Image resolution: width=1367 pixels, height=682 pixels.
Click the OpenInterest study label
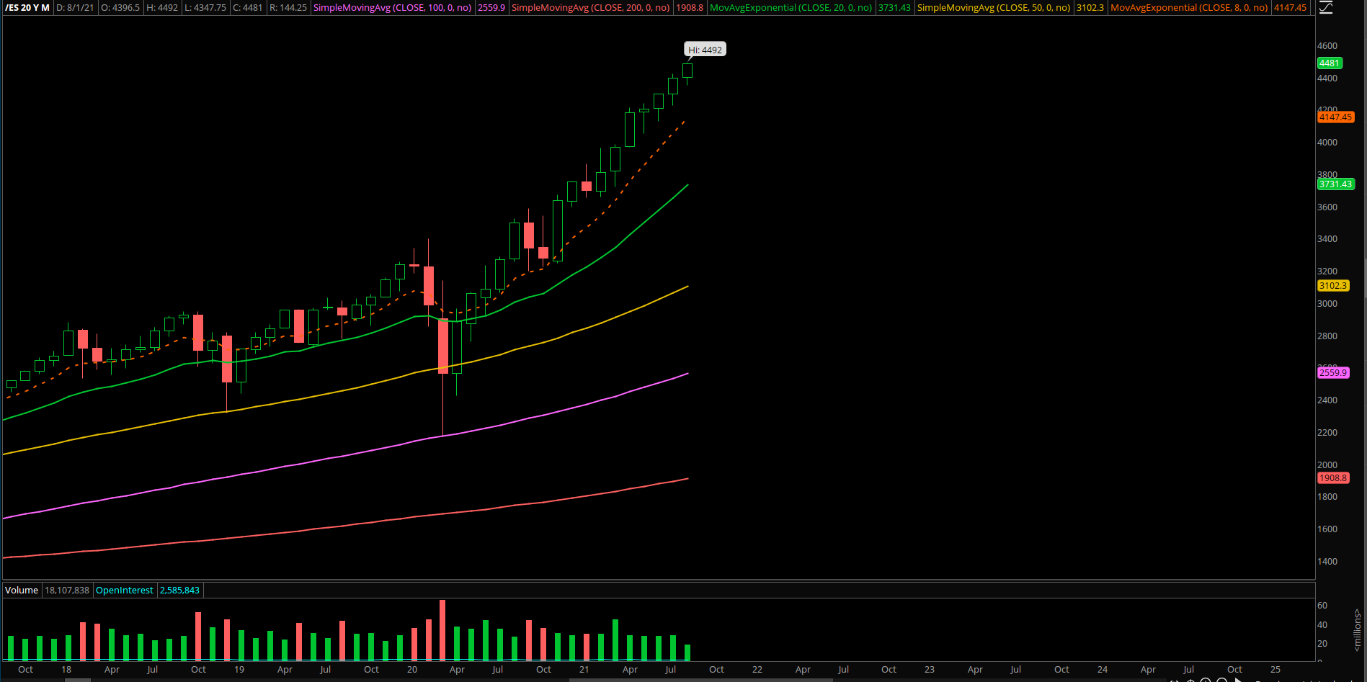tap(124, 591)
